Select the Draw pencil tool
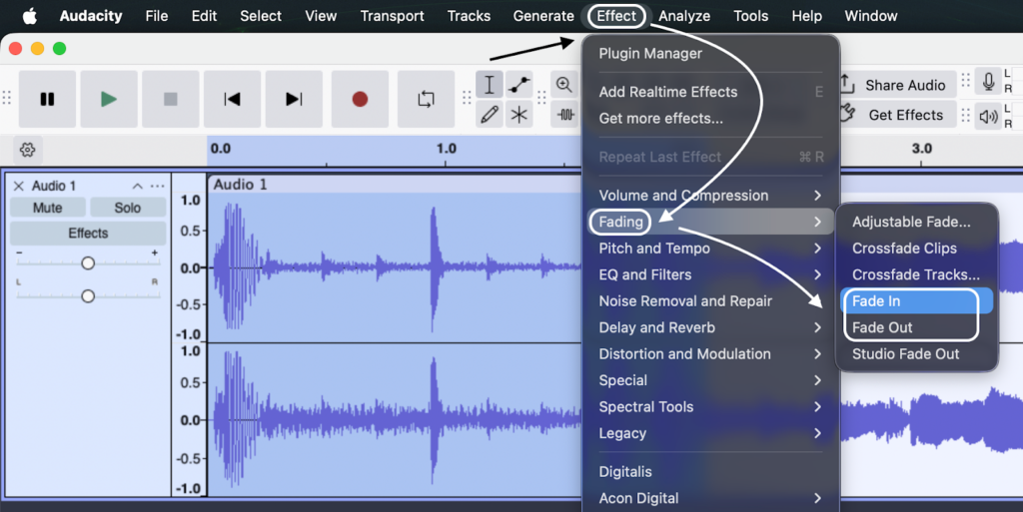The height and width of the screenshot is (512, 1023). point(490,115)
